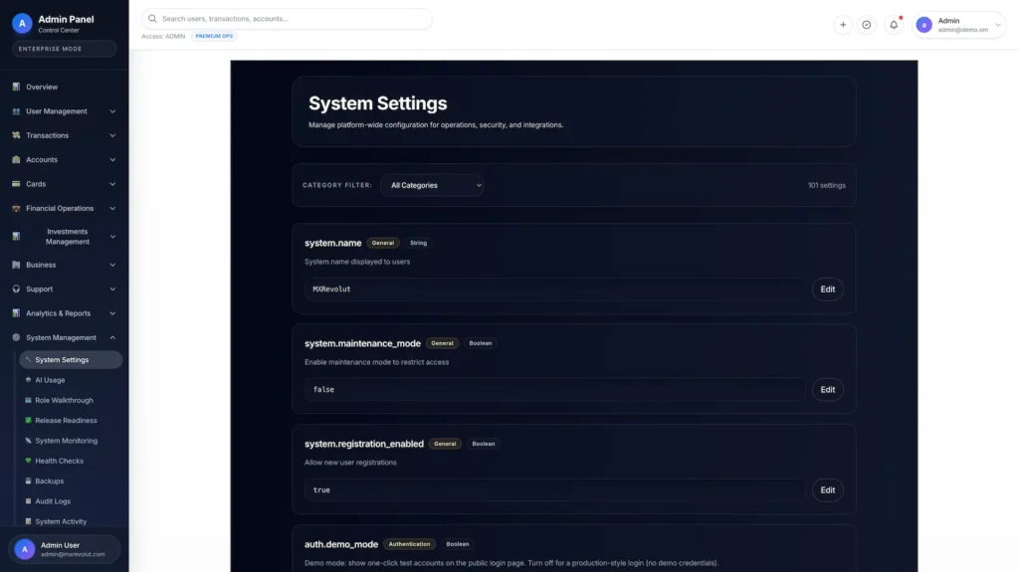The height and width of the screenshot is (572, 1019).
Task: Edit the system.registration_enabled setting
Action: [827, 490]
